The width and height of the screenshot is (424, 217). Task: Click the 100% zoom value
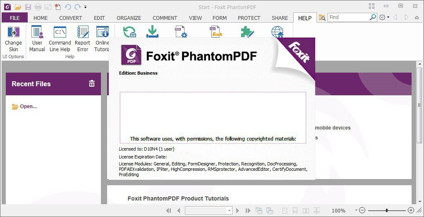coord(338,210)
